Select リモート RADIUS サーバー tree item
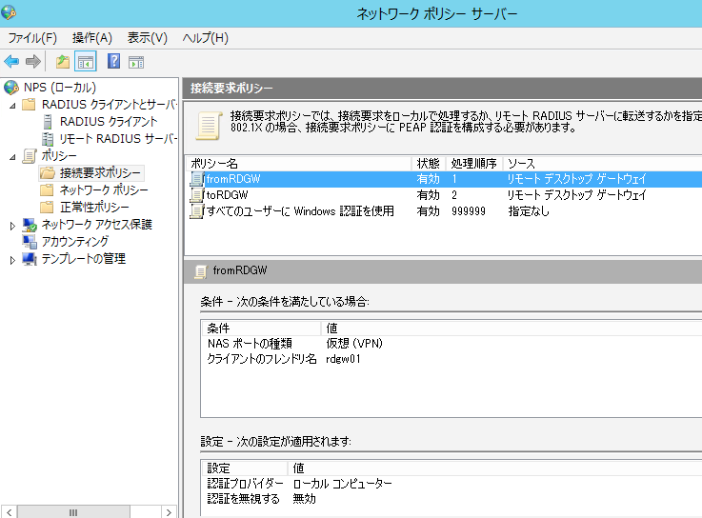 coord(118,139)
